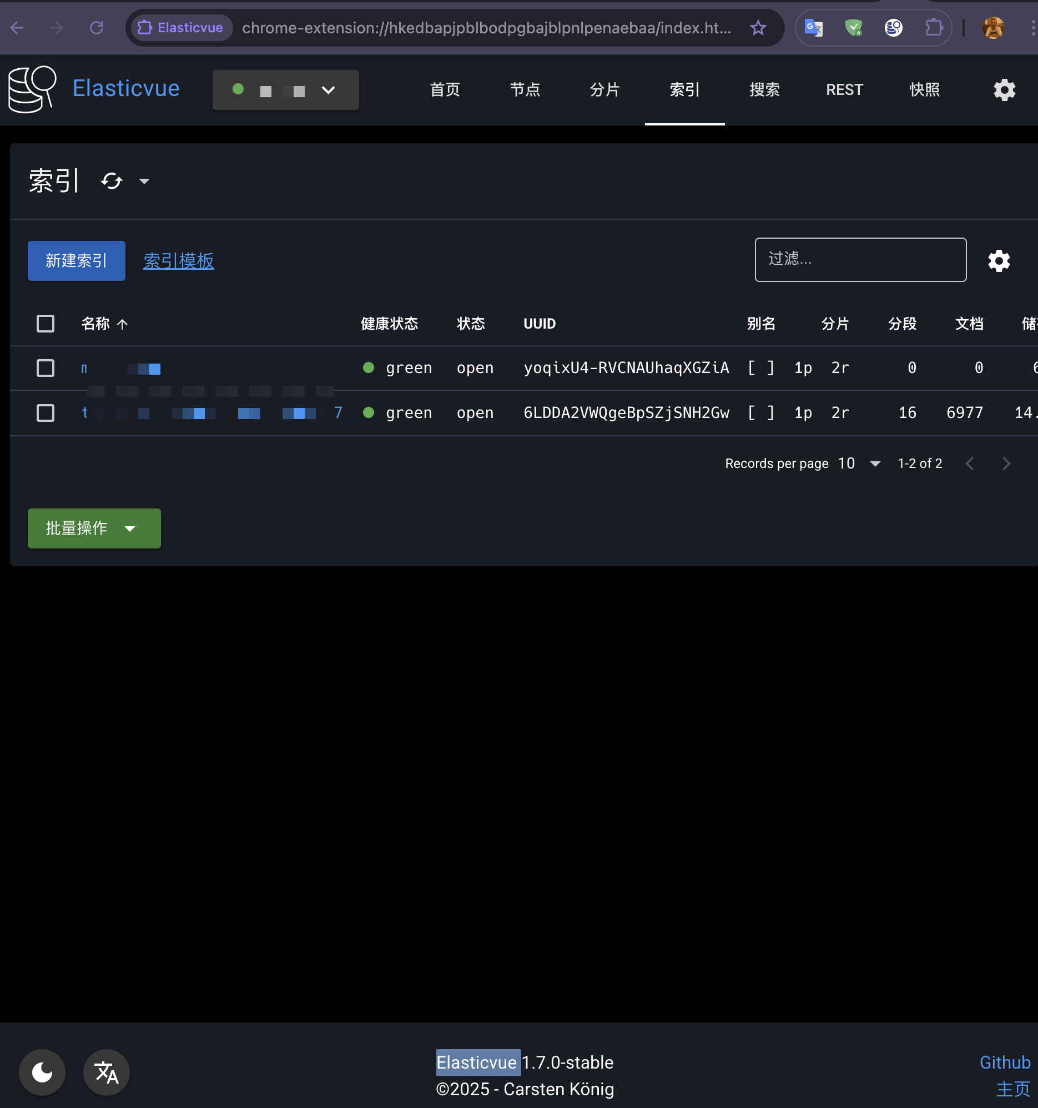The width and height of the screenshot is (1038, 1108).
Task: Open the 索引模板 link
Action: [x=178, y=260]
